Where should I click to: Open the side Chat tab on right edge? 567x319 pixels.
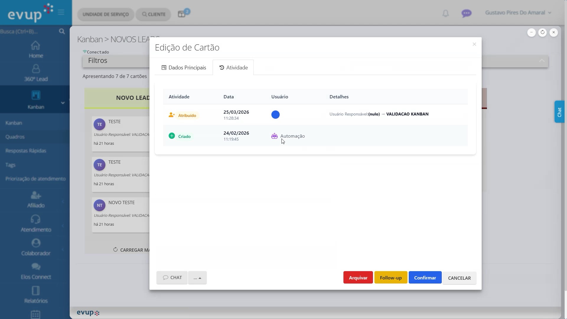coord(559,112)
